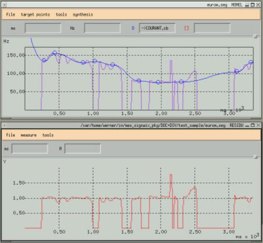The image size is (263, 243).
Task: Open the measure menu
Action: click(29, 135)
